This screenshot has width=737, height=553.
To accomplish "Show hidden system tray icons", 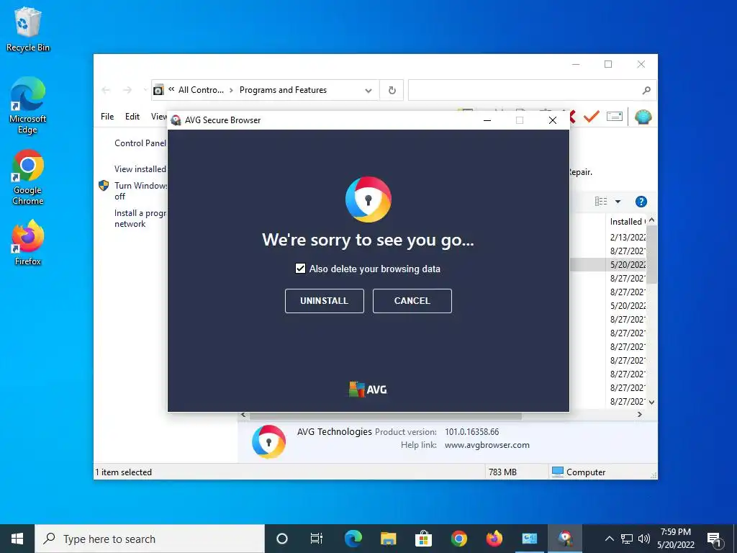I will point(609,539).
